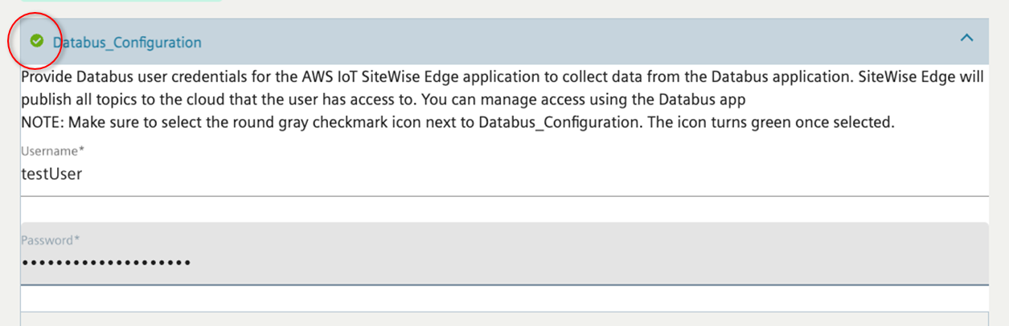Click the underline beneath the Username field
This screenshot has height=326, width=1009.
pyautogui.click(x=482, y=195)
